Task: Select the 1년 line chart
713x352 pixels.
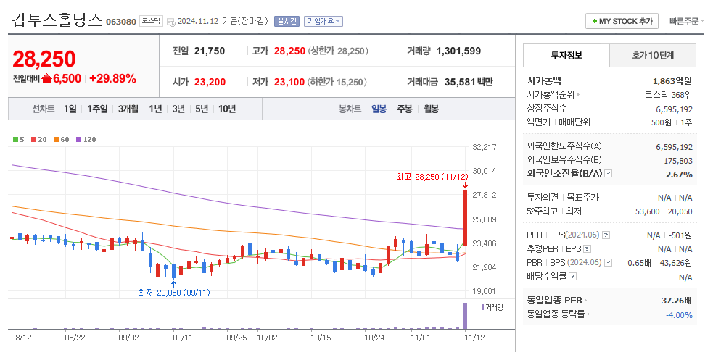Action: click(155, 109)
